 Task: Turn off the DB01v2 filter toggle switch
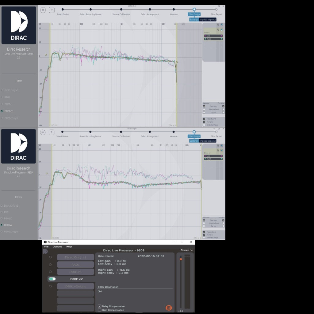[x=52, y=279]
